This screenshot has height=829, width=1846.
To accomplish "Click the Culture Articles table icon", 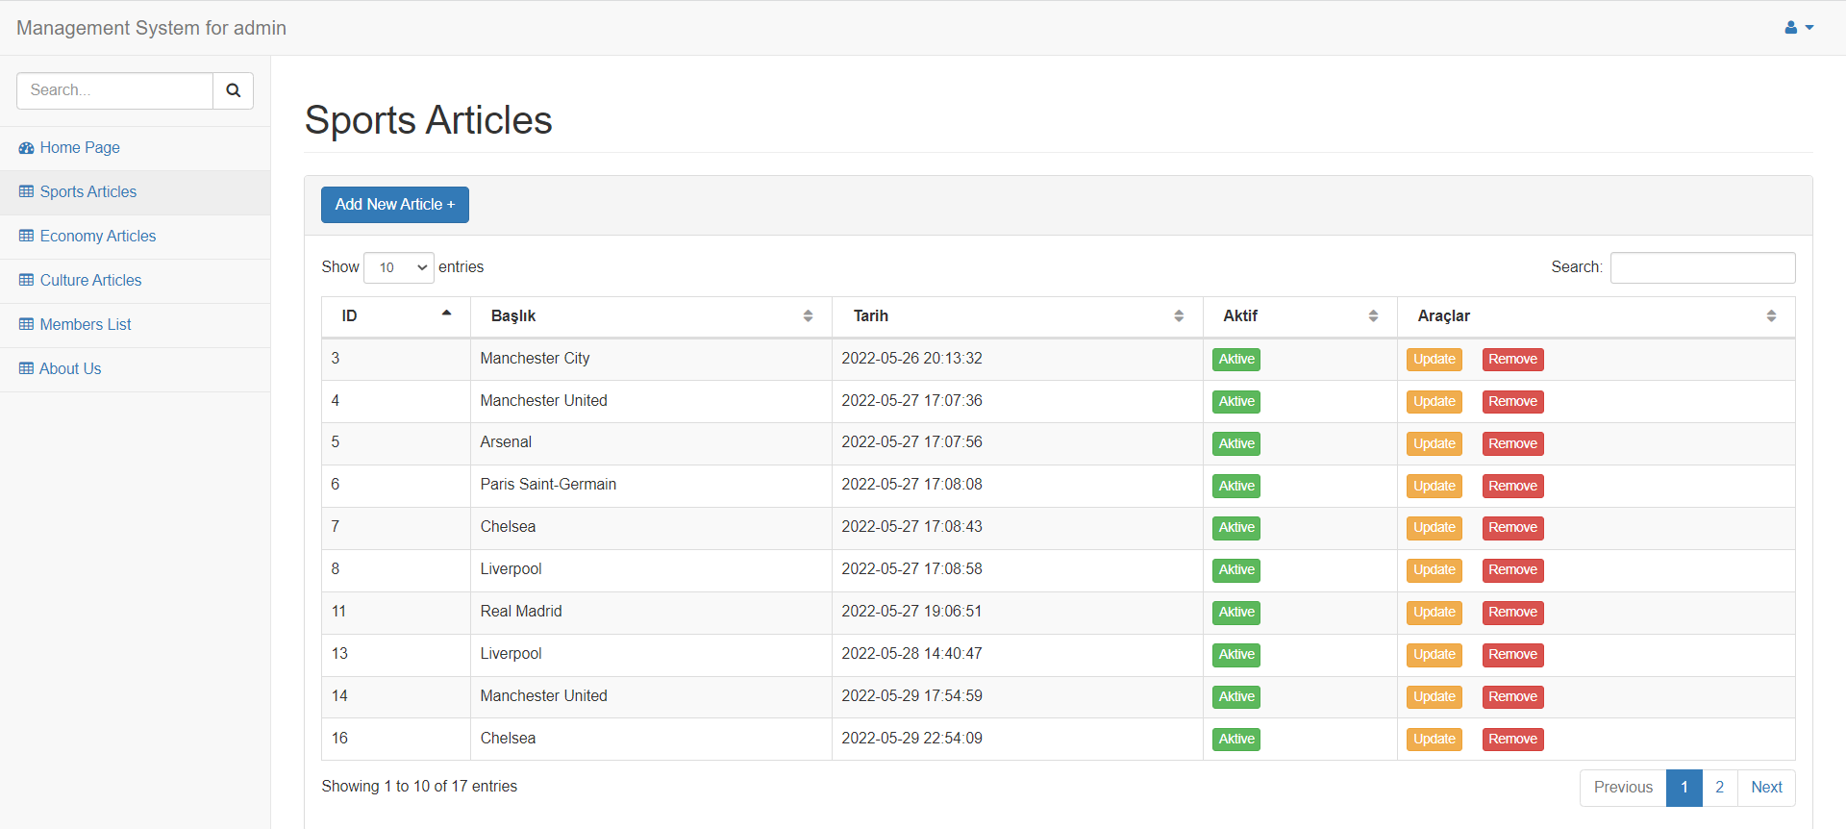I will [x=26, y=281].
